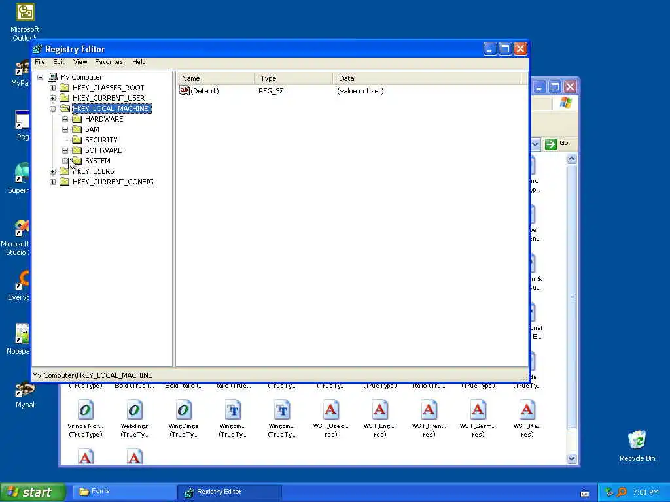Image resolution: width=670 pixels, height=502 pixels.
Task: Click the keyboard icon on taskbar
Action: tap(585, 494)
